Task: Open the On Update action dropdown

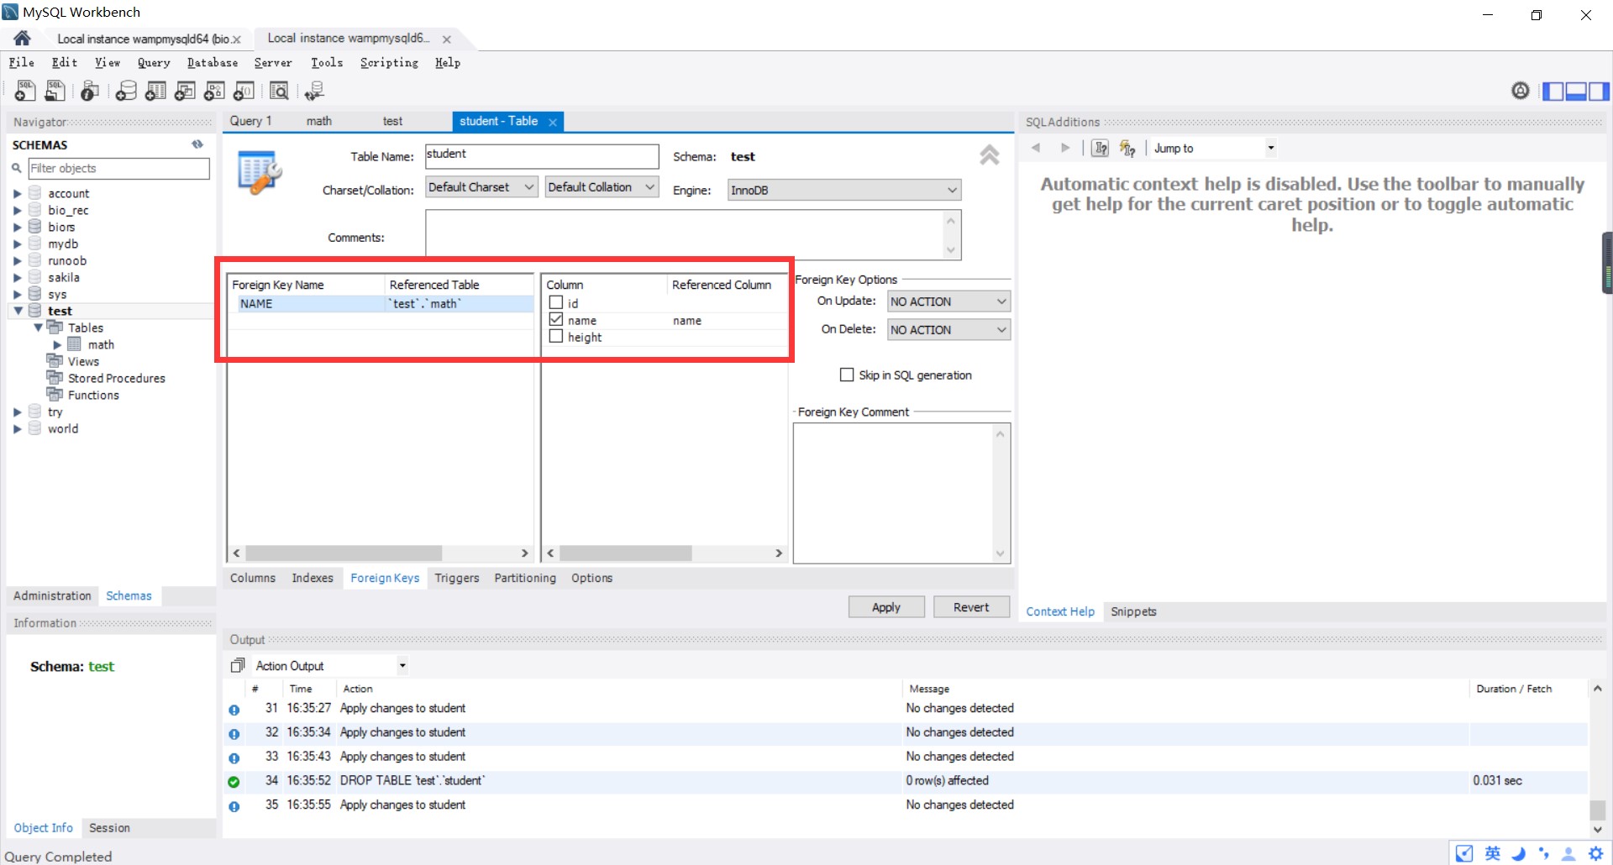Action: [948, 301]
